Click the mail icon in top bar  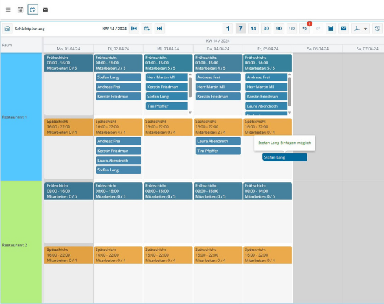(x=45, y=10)
